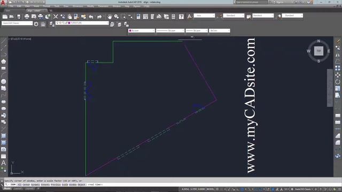342x192 pixels.
Task: Open the AutoCAD application menu logo
Action: click(x=3, y=3)
